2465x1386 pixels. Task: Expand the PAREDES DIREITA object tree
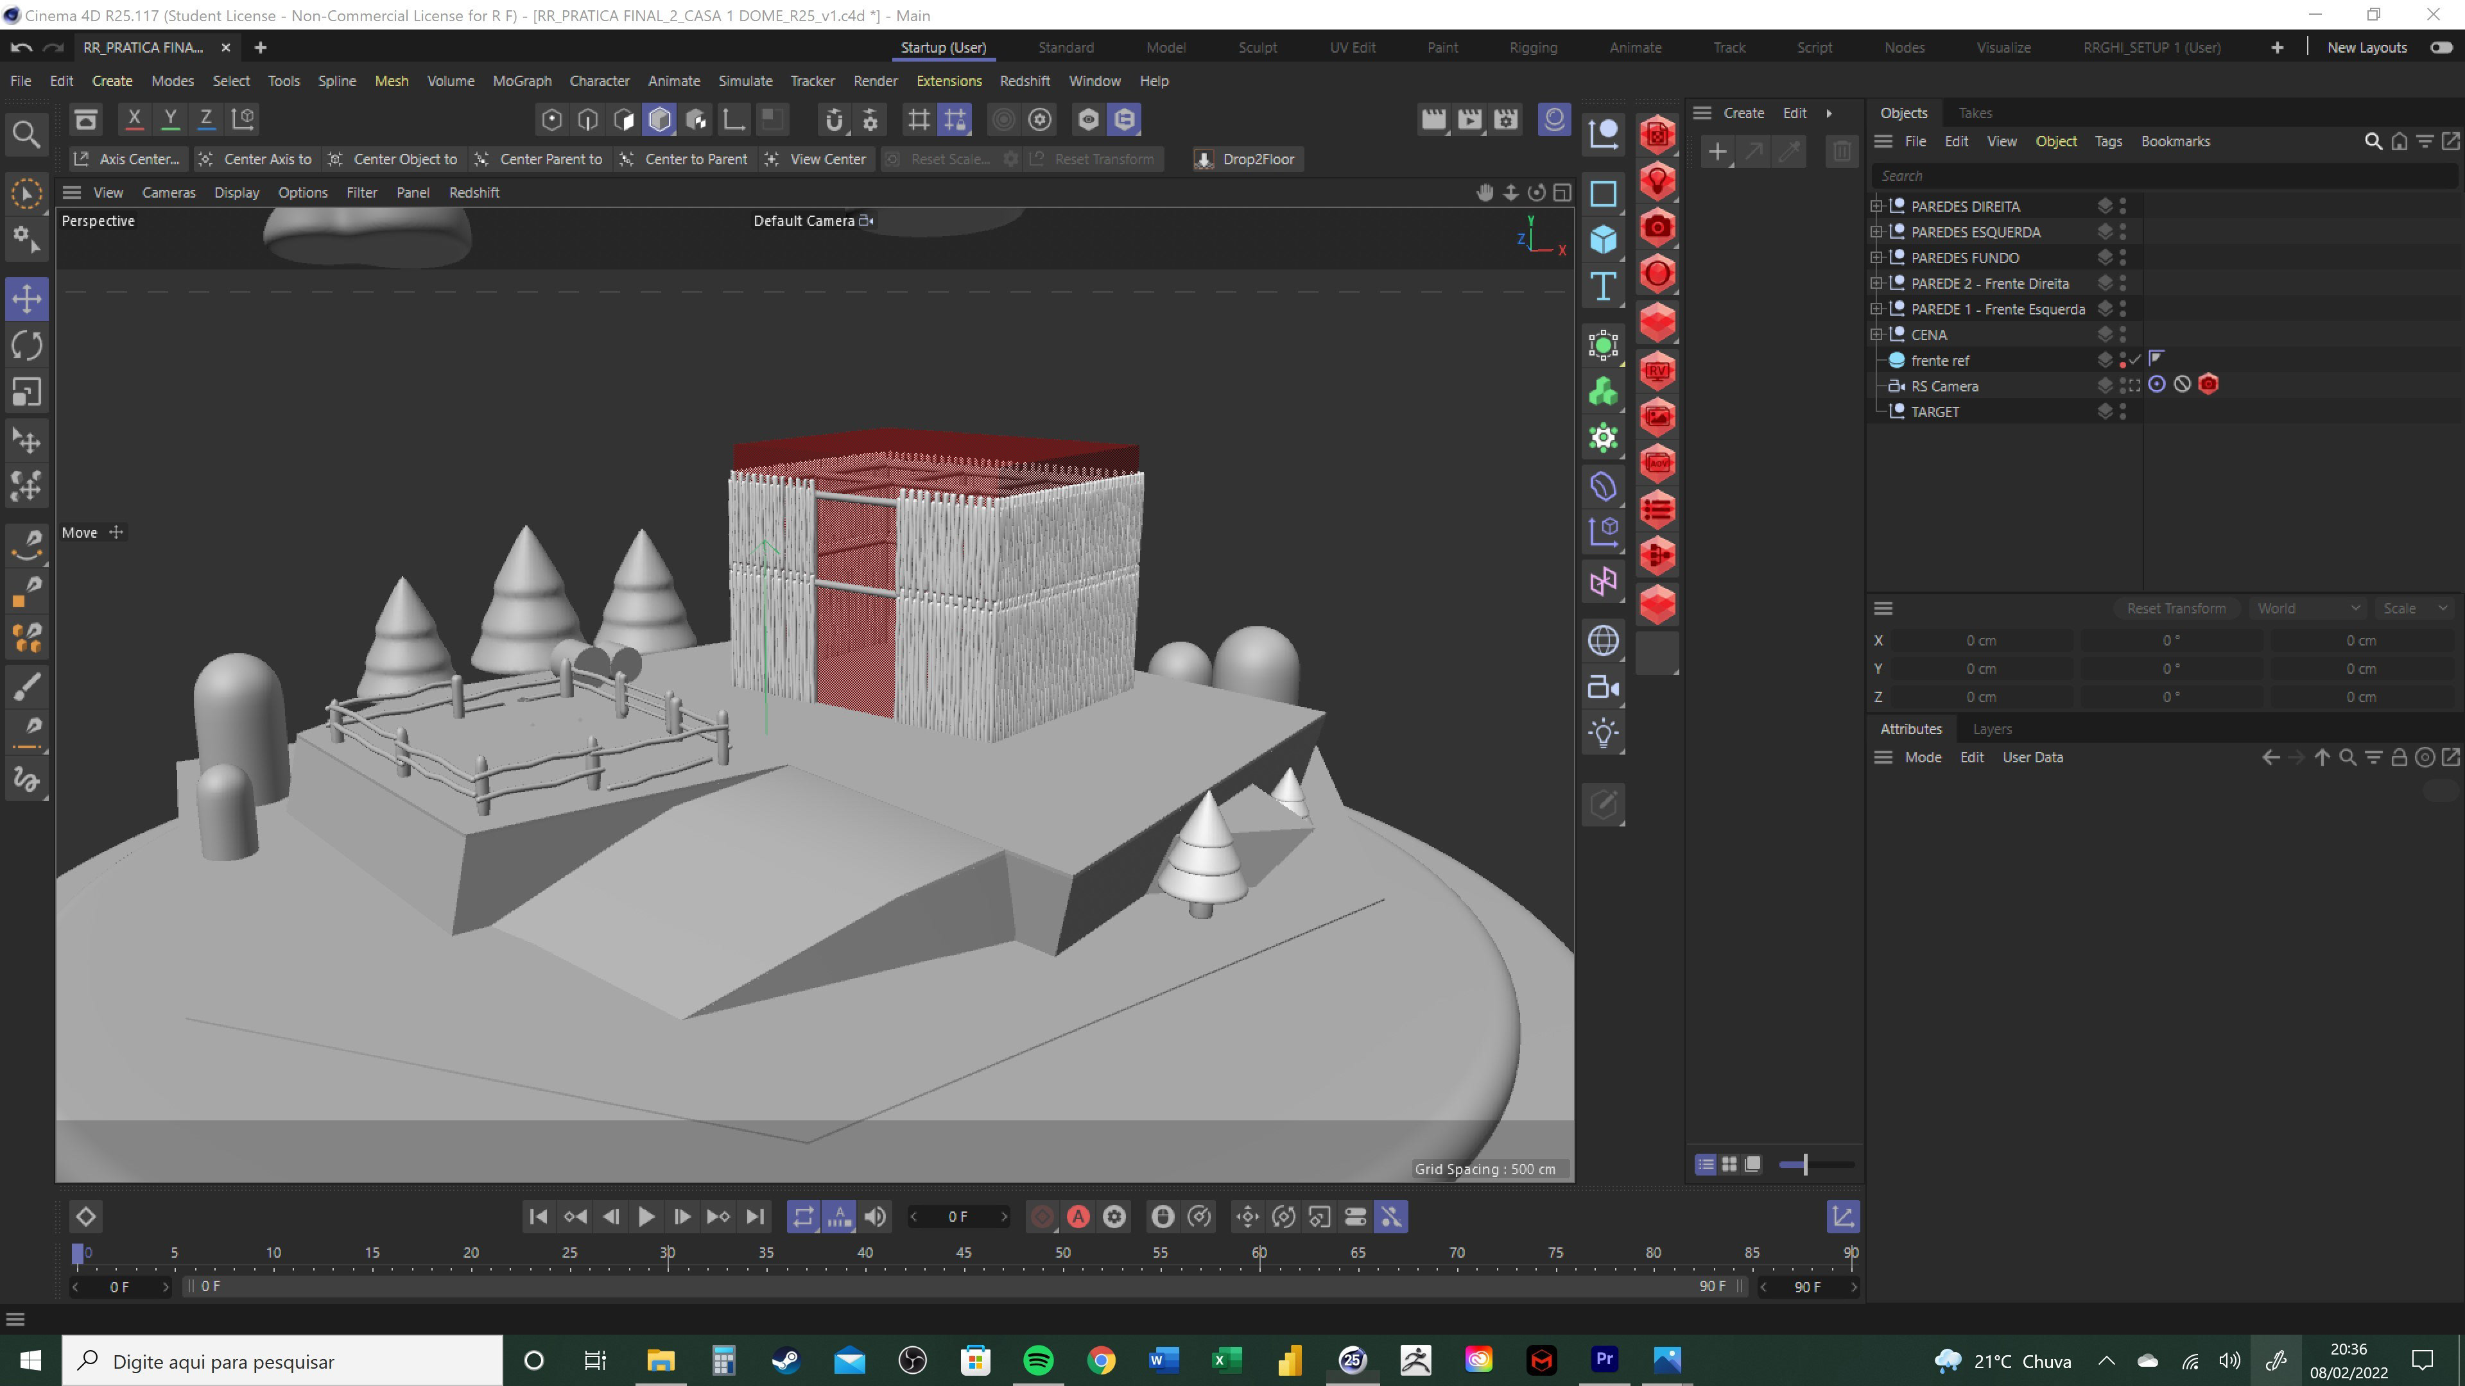click(x=1876, y=207)
